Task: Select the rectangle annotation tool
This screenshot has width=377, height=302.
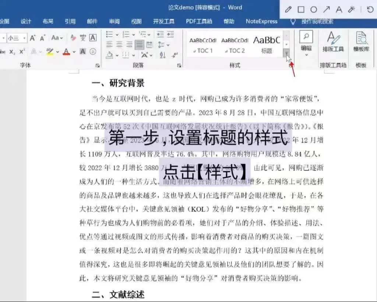Action: pyautogui.click(x=301, y=10)
